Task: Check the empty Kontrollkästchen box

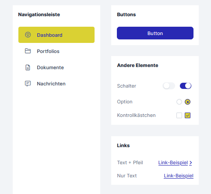Action: coord(179,115)
